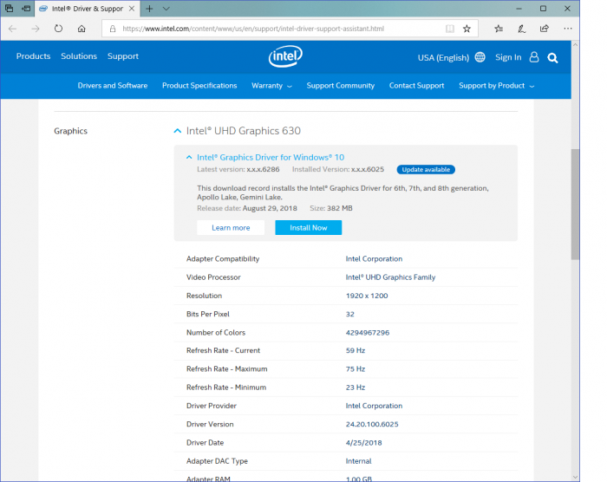Open Contact Support page

416,86
